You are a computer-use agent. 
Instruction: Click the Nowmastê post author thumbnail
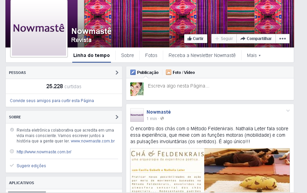tap(137, 115)
